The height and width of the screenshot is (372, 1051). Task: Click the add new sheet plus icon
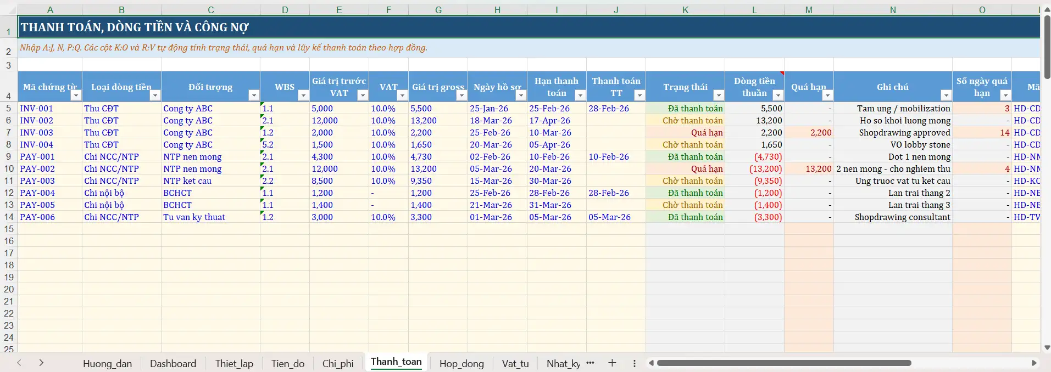[x=612, y=363]
